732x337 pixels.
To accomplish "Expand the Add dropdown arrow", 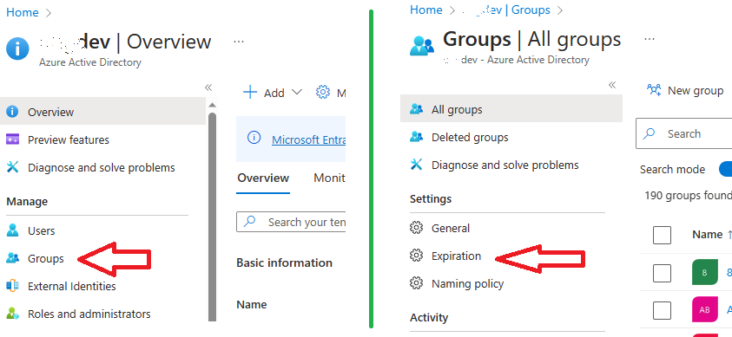I will point(296,92).
